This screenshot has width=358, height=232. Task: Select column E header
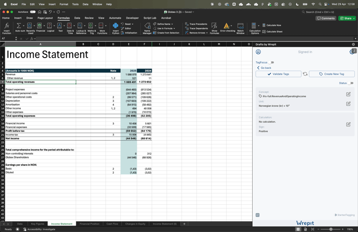point(129,44)
